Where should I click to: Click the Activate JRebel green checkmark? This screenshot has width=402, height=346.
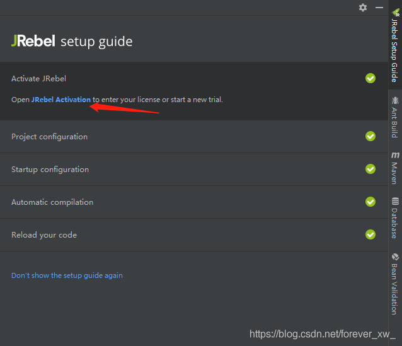click(370, 78)
